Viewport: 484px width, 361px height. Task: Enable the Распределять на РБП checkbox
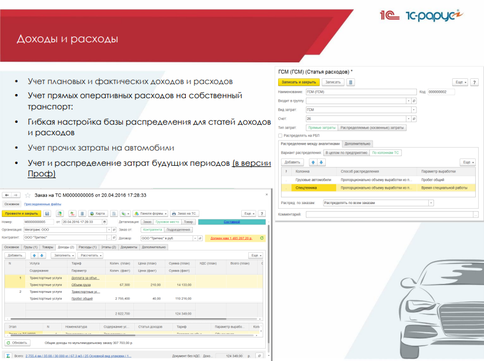pyautogui.click(x=280, y=135)
